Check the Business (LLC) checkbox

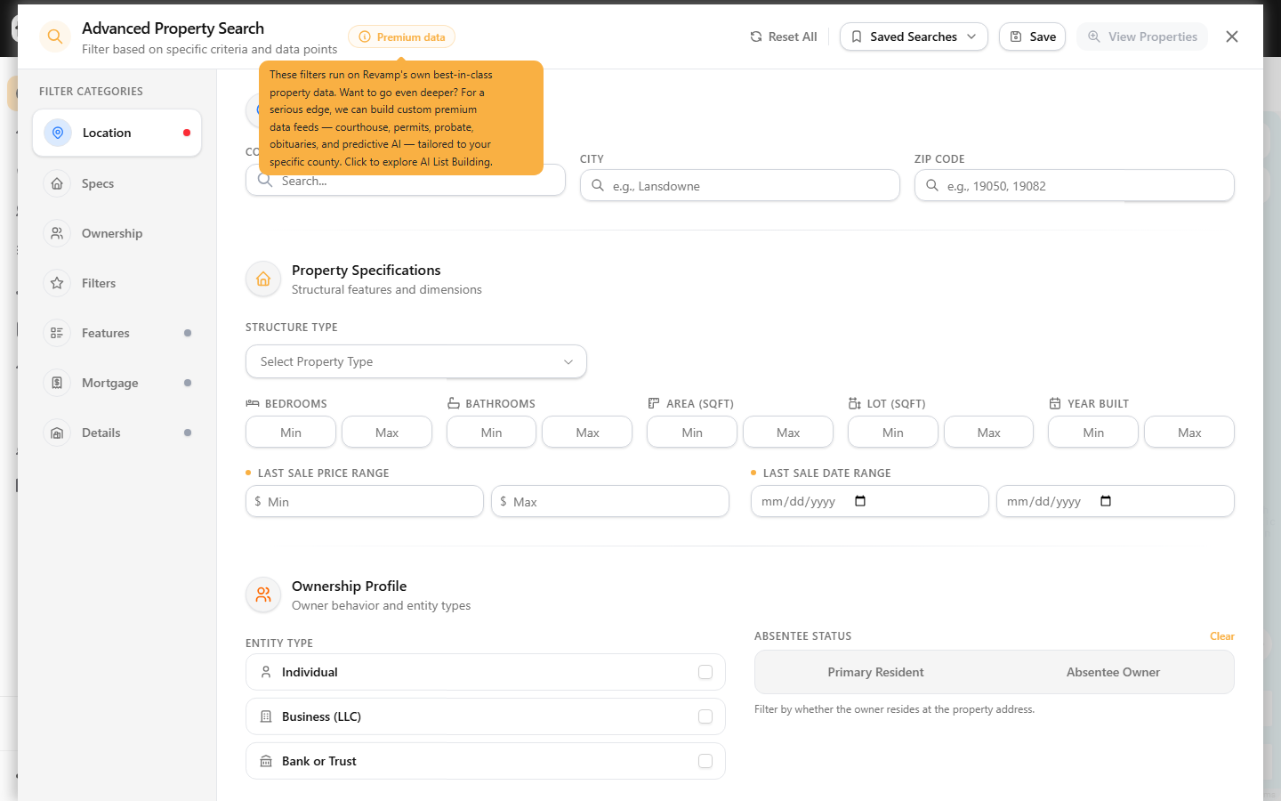(x=705, y=716)
